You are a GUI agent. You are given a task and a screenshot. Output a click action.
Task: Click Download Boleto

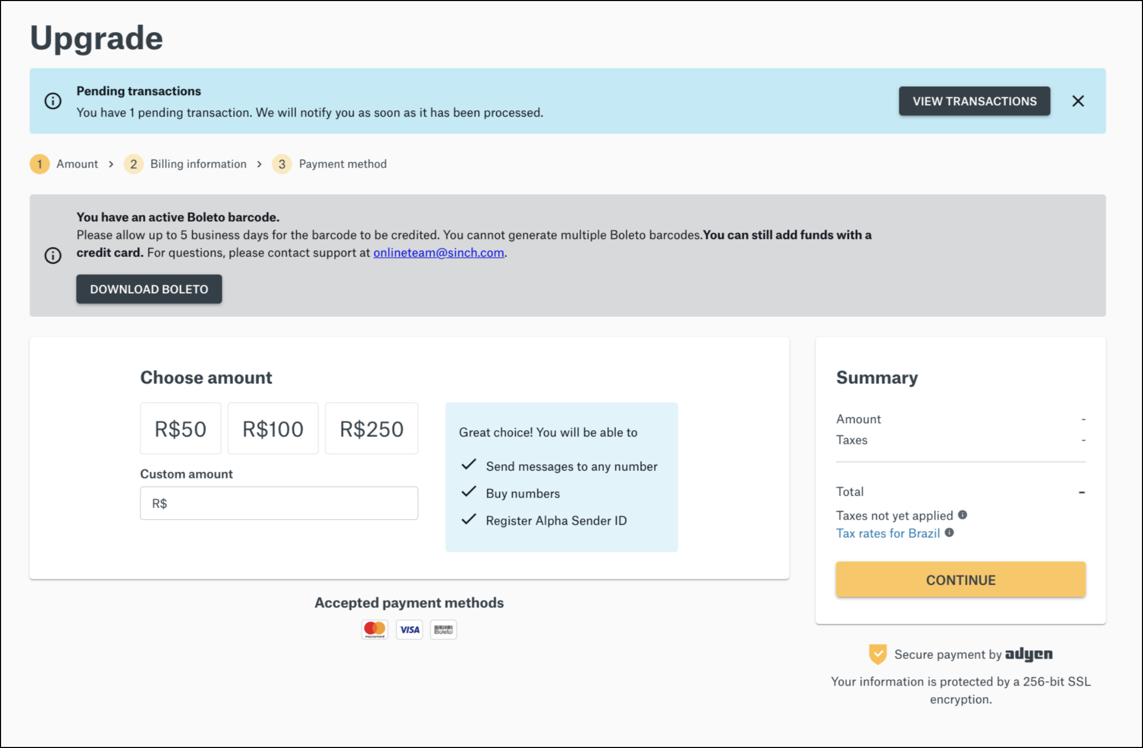pos(149,289)
